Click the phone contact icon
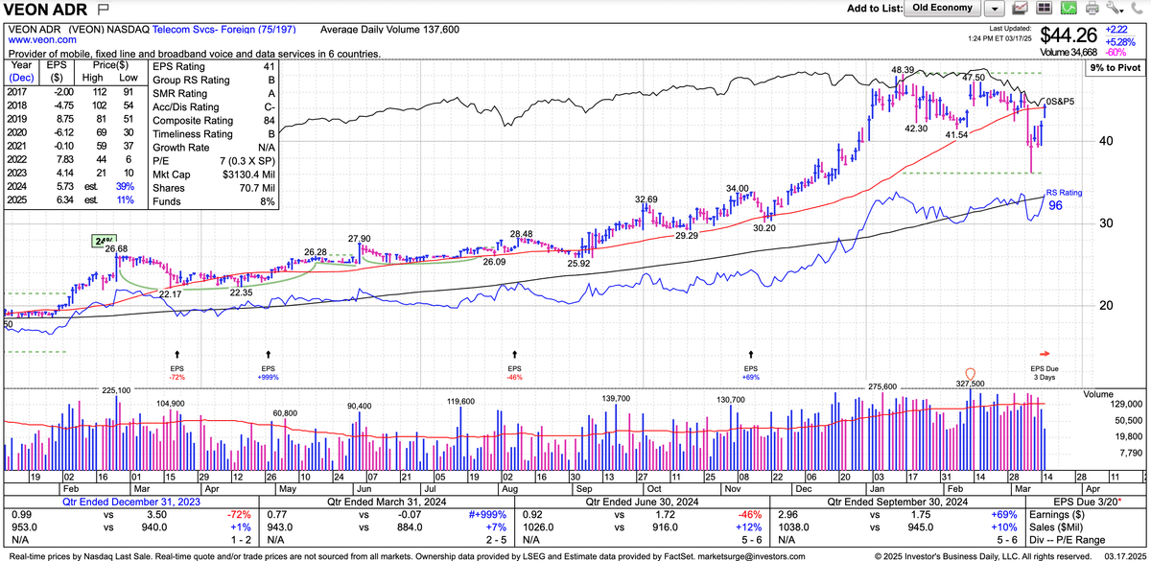Viewport: 1151px width, 561px height. tap(1136, 9)
